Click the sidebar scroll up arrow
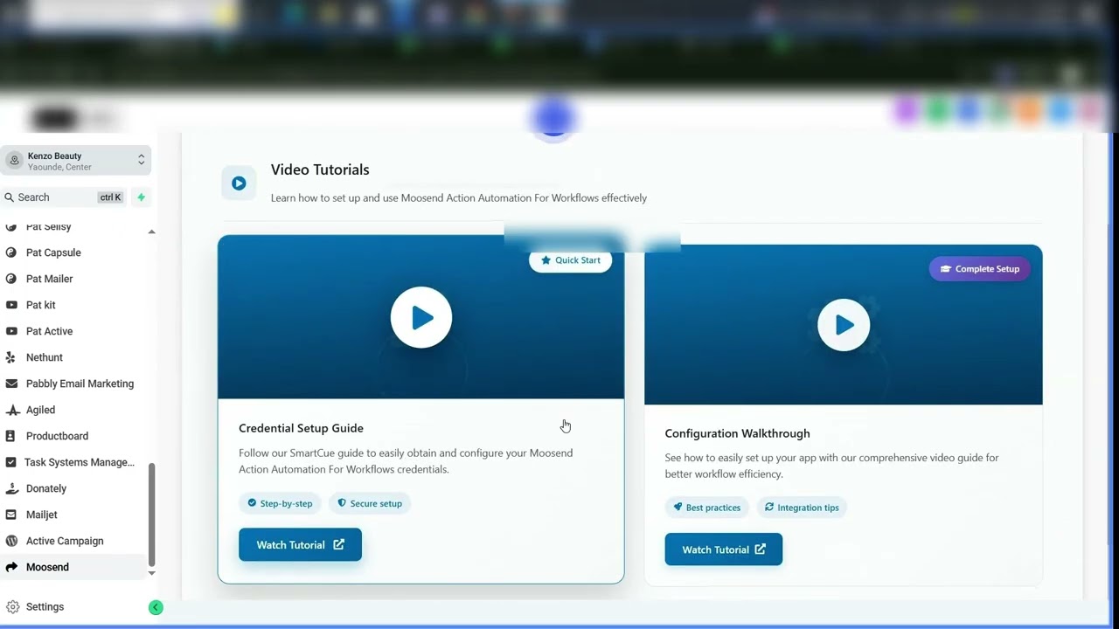Viewport: 1119px width, 629px height. (x=151, y=232)
